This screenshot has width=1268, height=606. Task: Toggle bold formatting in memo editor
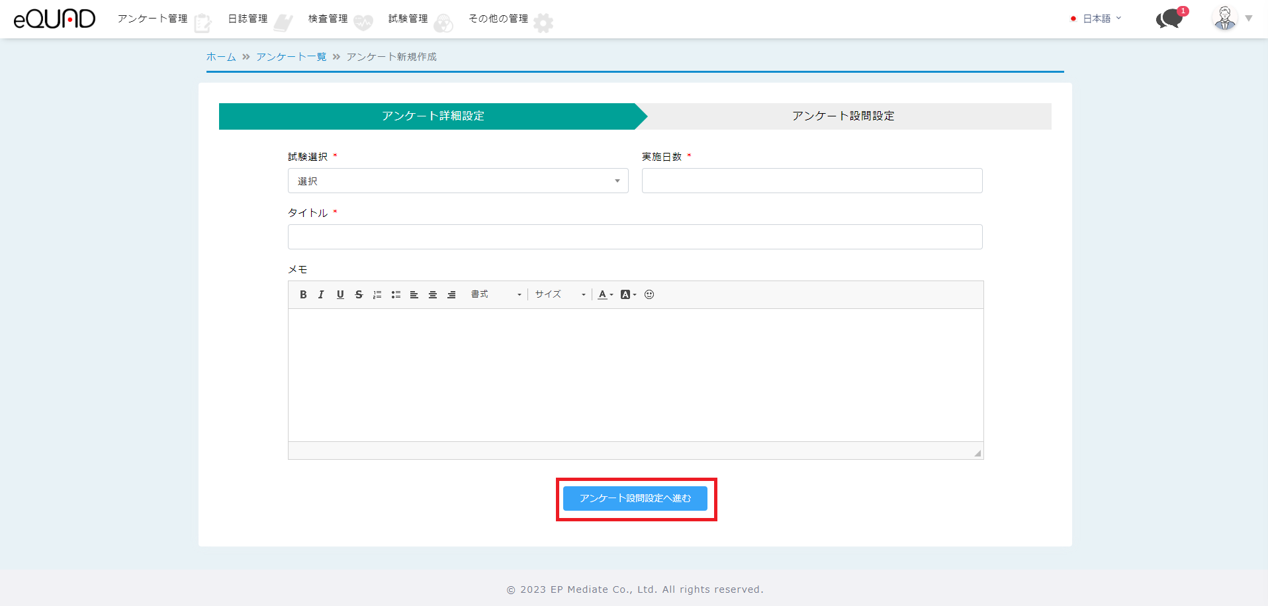point(303,294)
